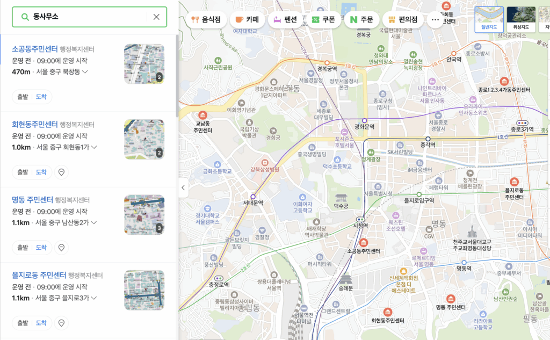Viewport: 550px width, 340px height.
Task: Switch to 일반지도 map view
Action: click(489, 20)
